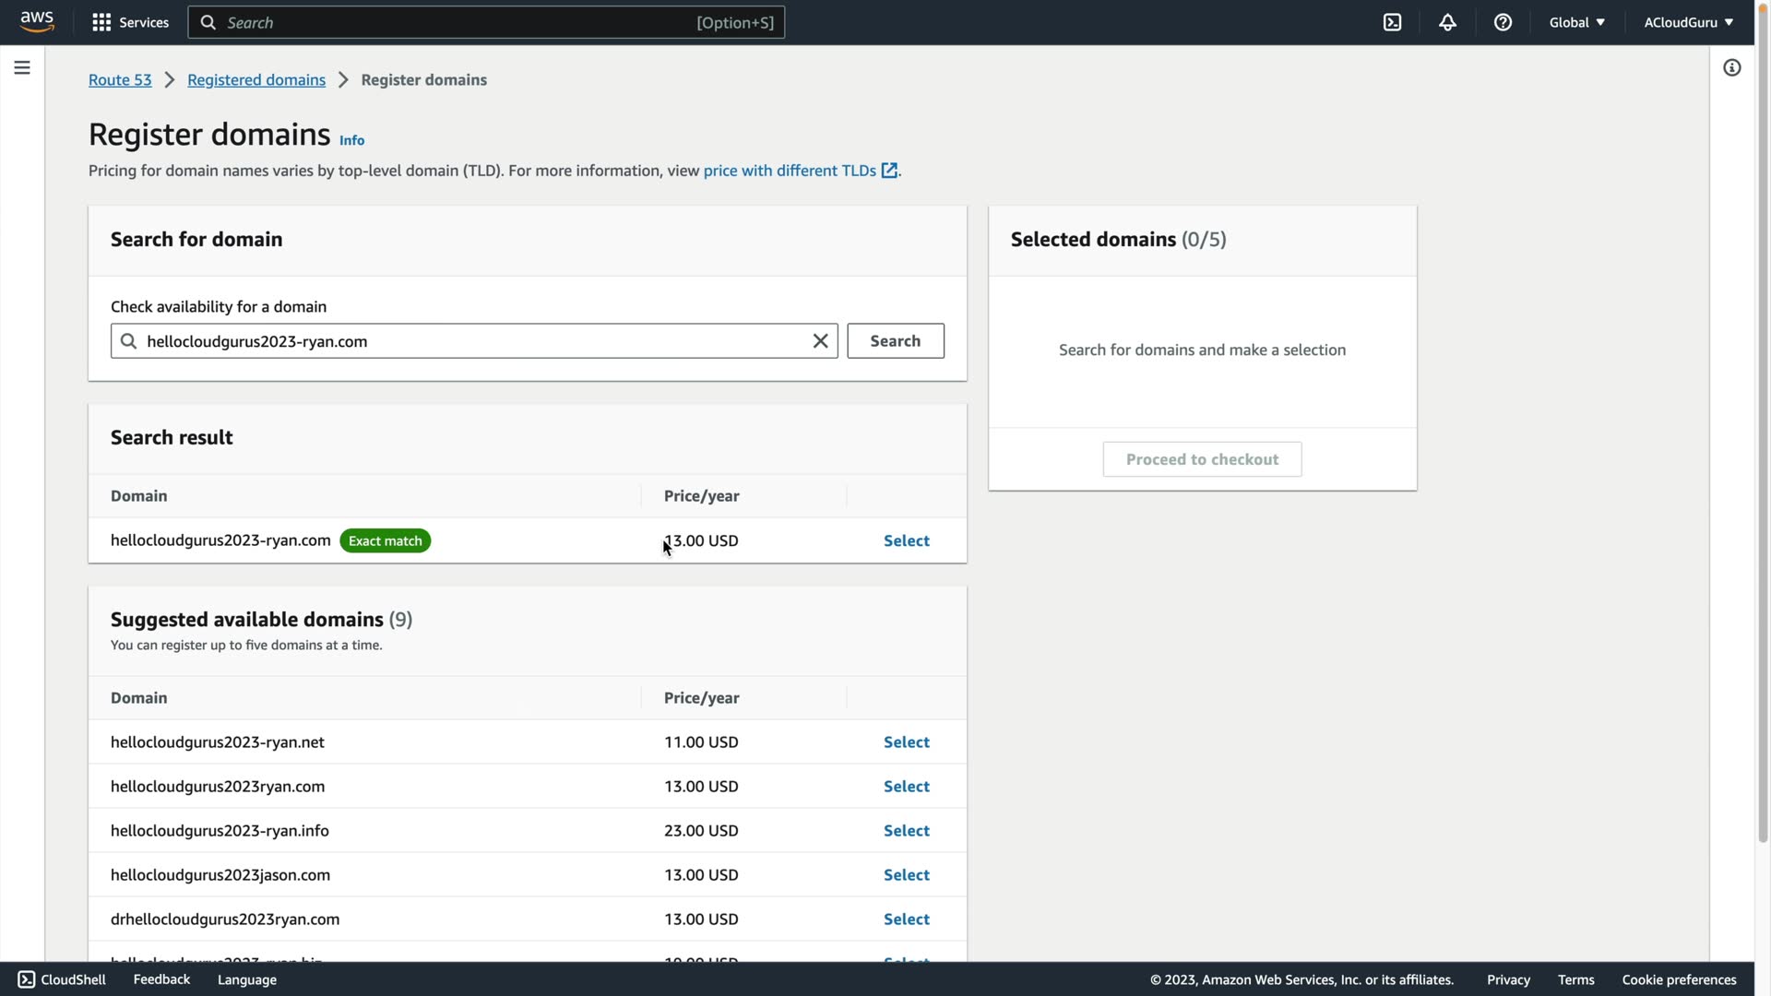Open the ACloudGuru account dropdown
The image size is (1771, 996).
point(1688,22)
